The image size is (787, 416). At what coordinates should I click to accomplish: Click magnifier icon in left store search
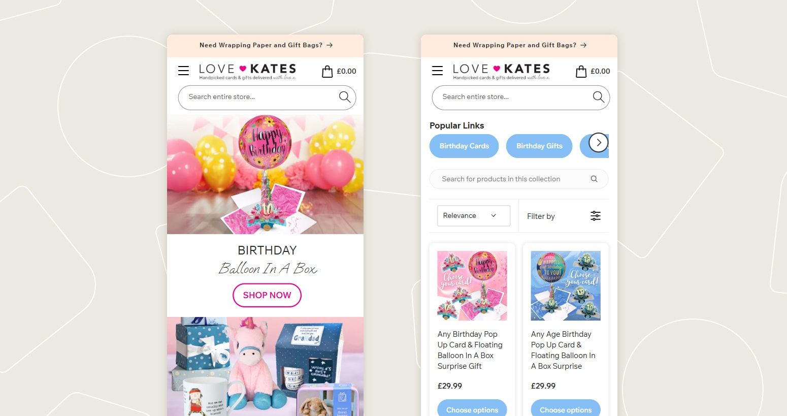click(x=345, y=97)
